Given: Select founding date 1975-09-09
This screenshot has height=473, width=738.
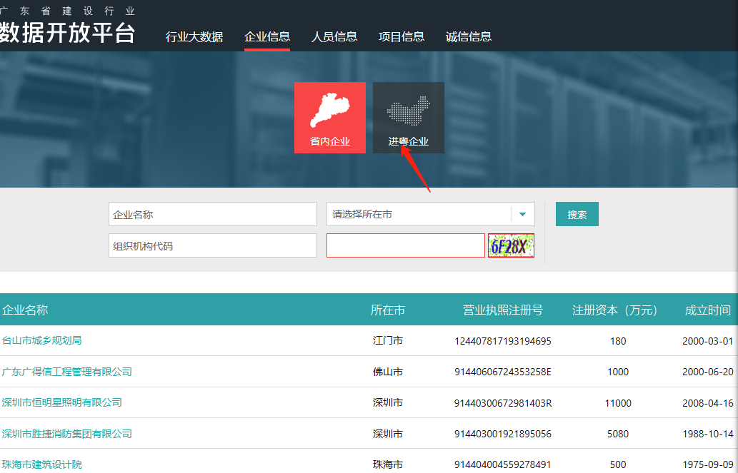Looking at the screenshot, I should click(x=708, y=465).
